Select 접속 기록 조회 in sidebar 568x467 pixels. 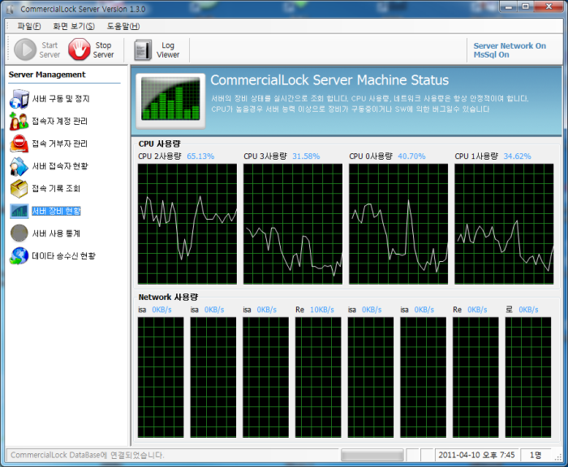pos(56,189)
